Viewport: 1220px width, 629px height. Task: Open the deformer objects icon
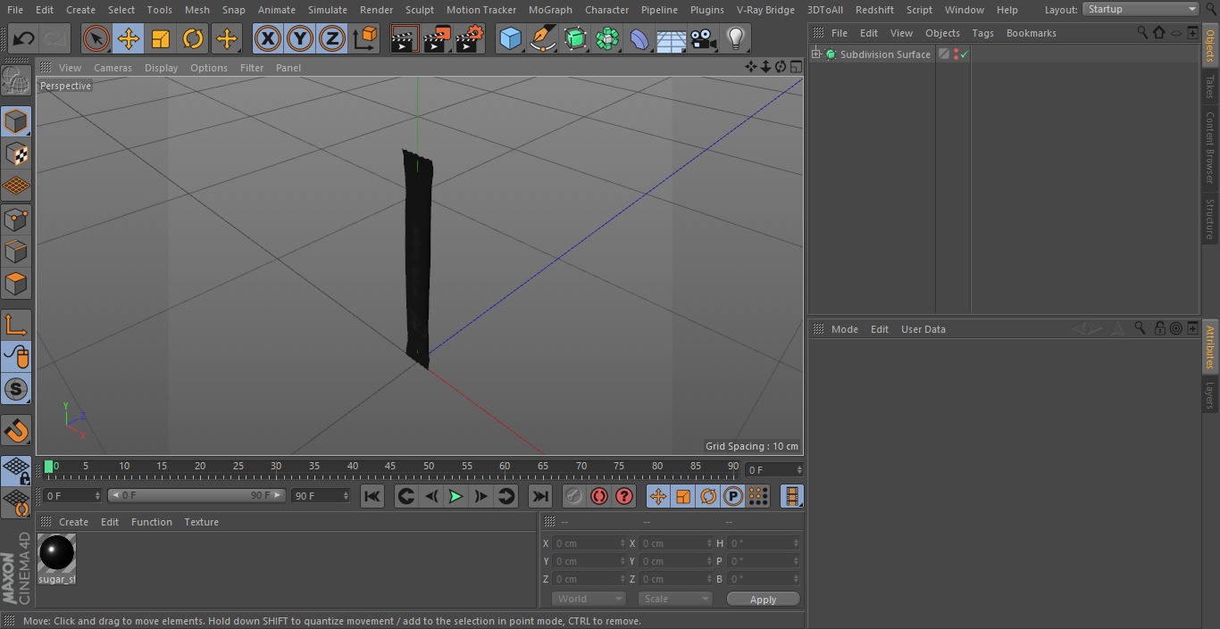[639, 38]
